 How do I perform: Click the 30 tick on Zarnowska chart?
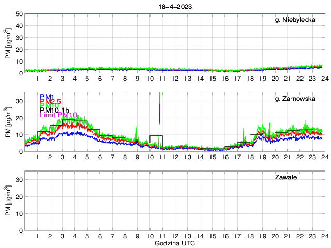[x=18, y=101]
